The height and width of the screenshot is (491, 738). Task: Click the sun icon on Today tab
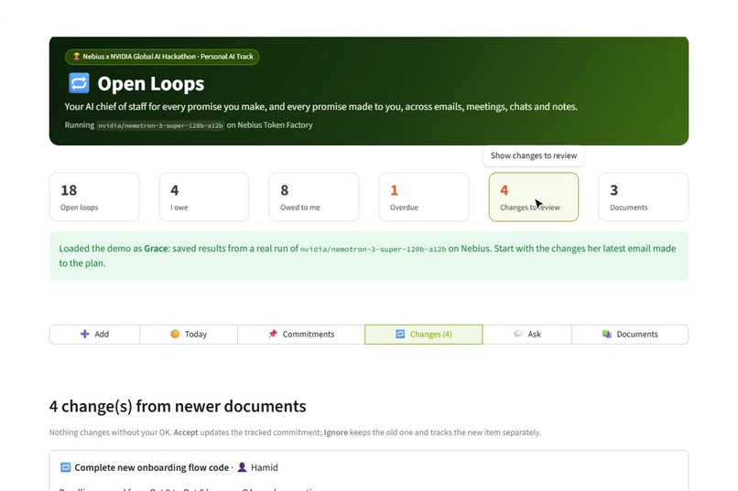(175, 334)
